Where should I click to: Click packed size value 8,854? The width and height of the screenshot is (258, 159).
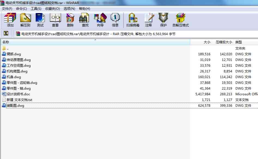click(228, 71)
